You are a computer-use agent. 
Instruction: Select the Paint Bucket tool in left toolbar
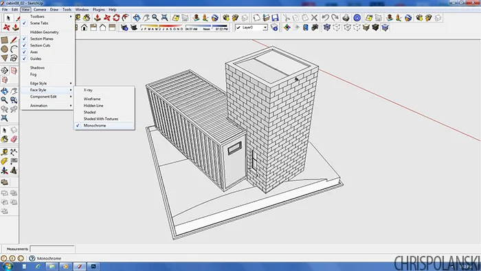4,139
